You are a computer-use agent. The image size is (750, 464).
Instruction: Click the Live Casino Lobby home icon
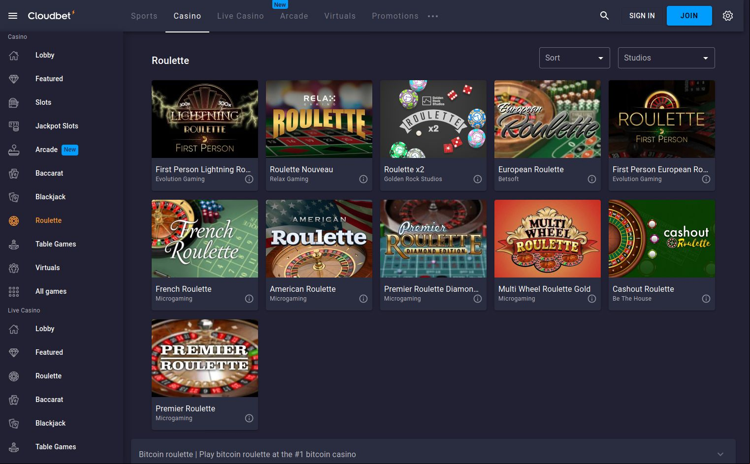[x=14, y=329]
